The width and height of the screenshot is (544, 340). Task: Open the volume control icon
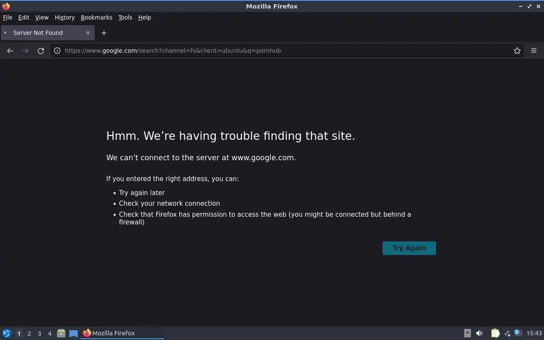tap(479, 333)
